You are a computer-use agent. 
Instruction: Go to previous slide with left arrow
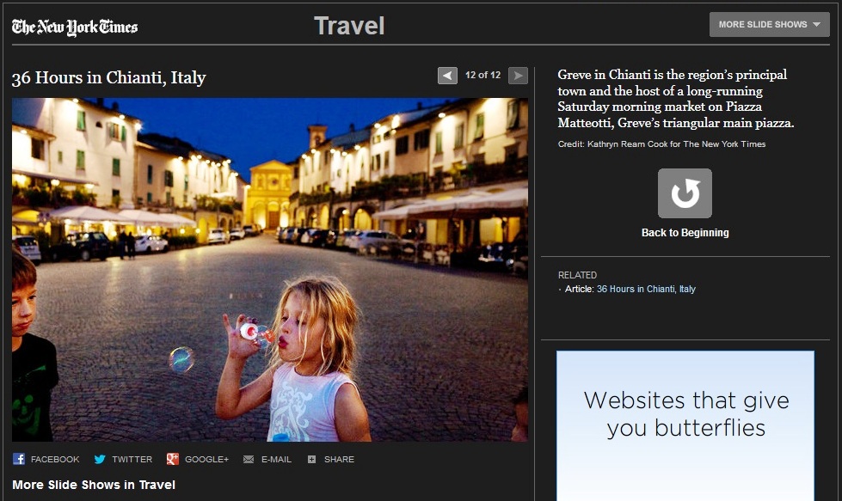(447, 76)
